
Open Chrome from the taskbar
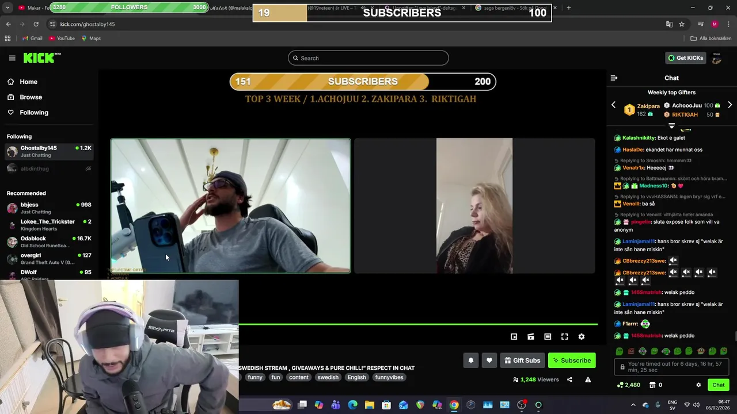pyautogui.click(x=454, y=405)
